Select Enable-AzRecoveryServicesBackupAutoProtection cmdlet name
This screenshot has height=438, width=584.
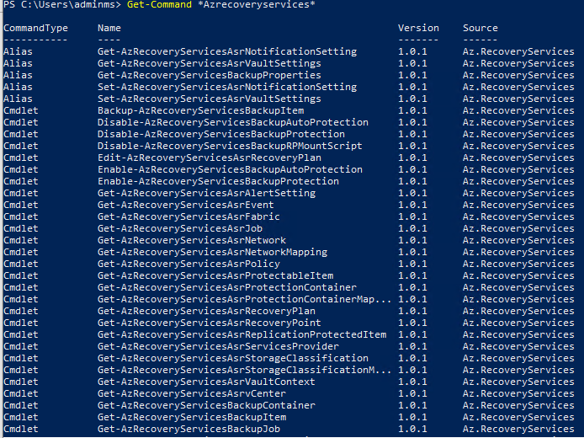[x=230, y=170]
